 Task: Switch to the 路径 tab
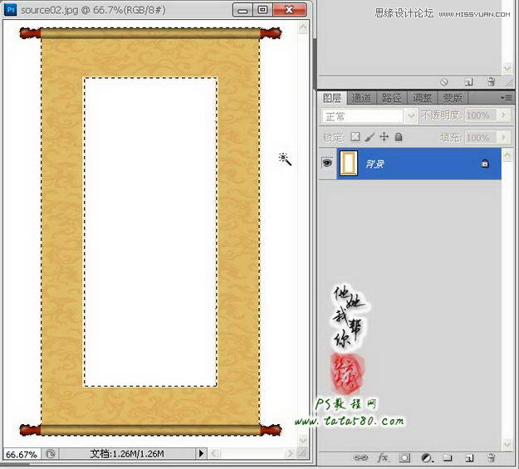click(391, 98)
